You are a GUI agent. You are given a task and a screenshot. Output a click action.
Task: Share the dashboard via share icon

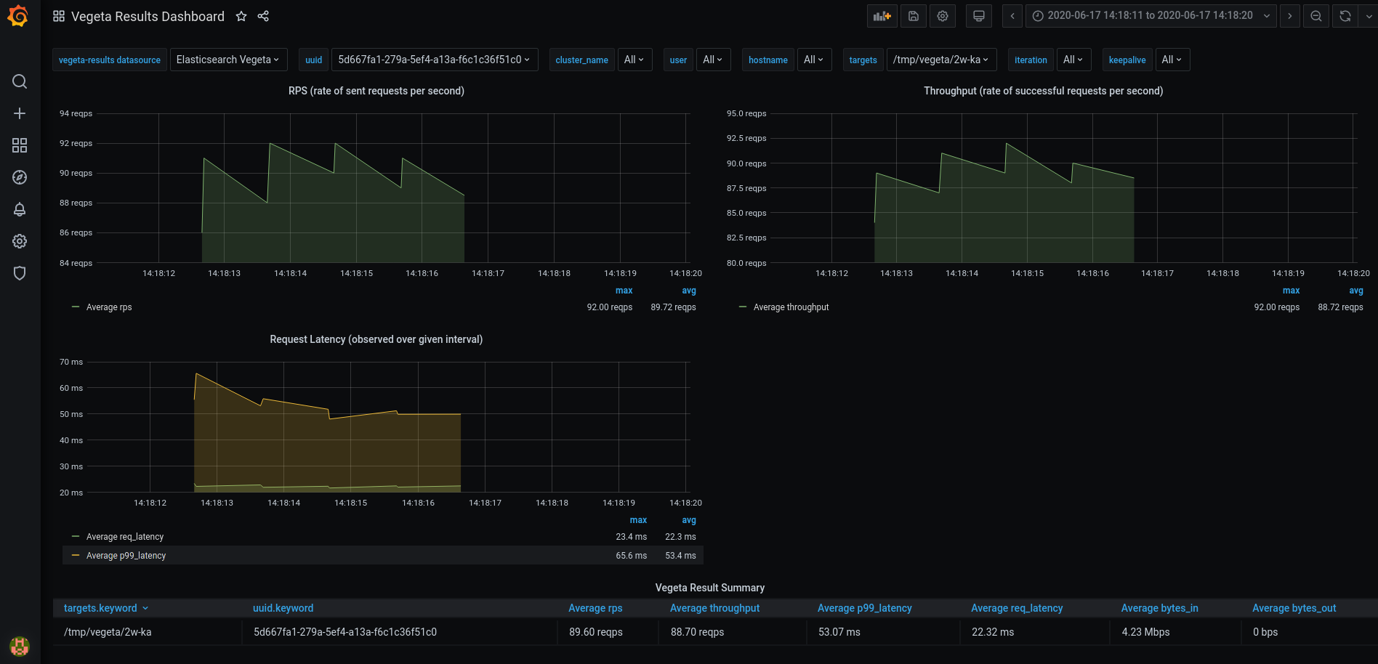pyautogui.click(x=263, y=16)
